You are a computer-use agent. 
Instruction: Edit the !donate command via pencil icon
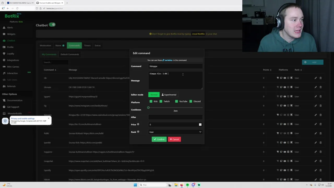click(x=315, y=87)
